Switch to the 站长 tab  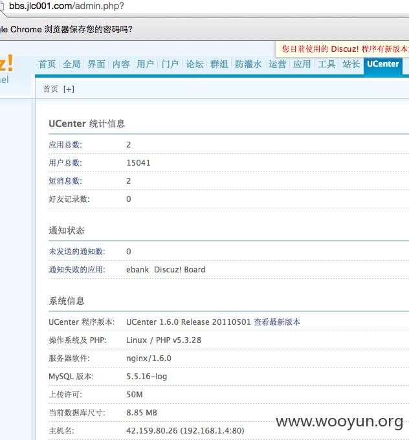point(351,64)
